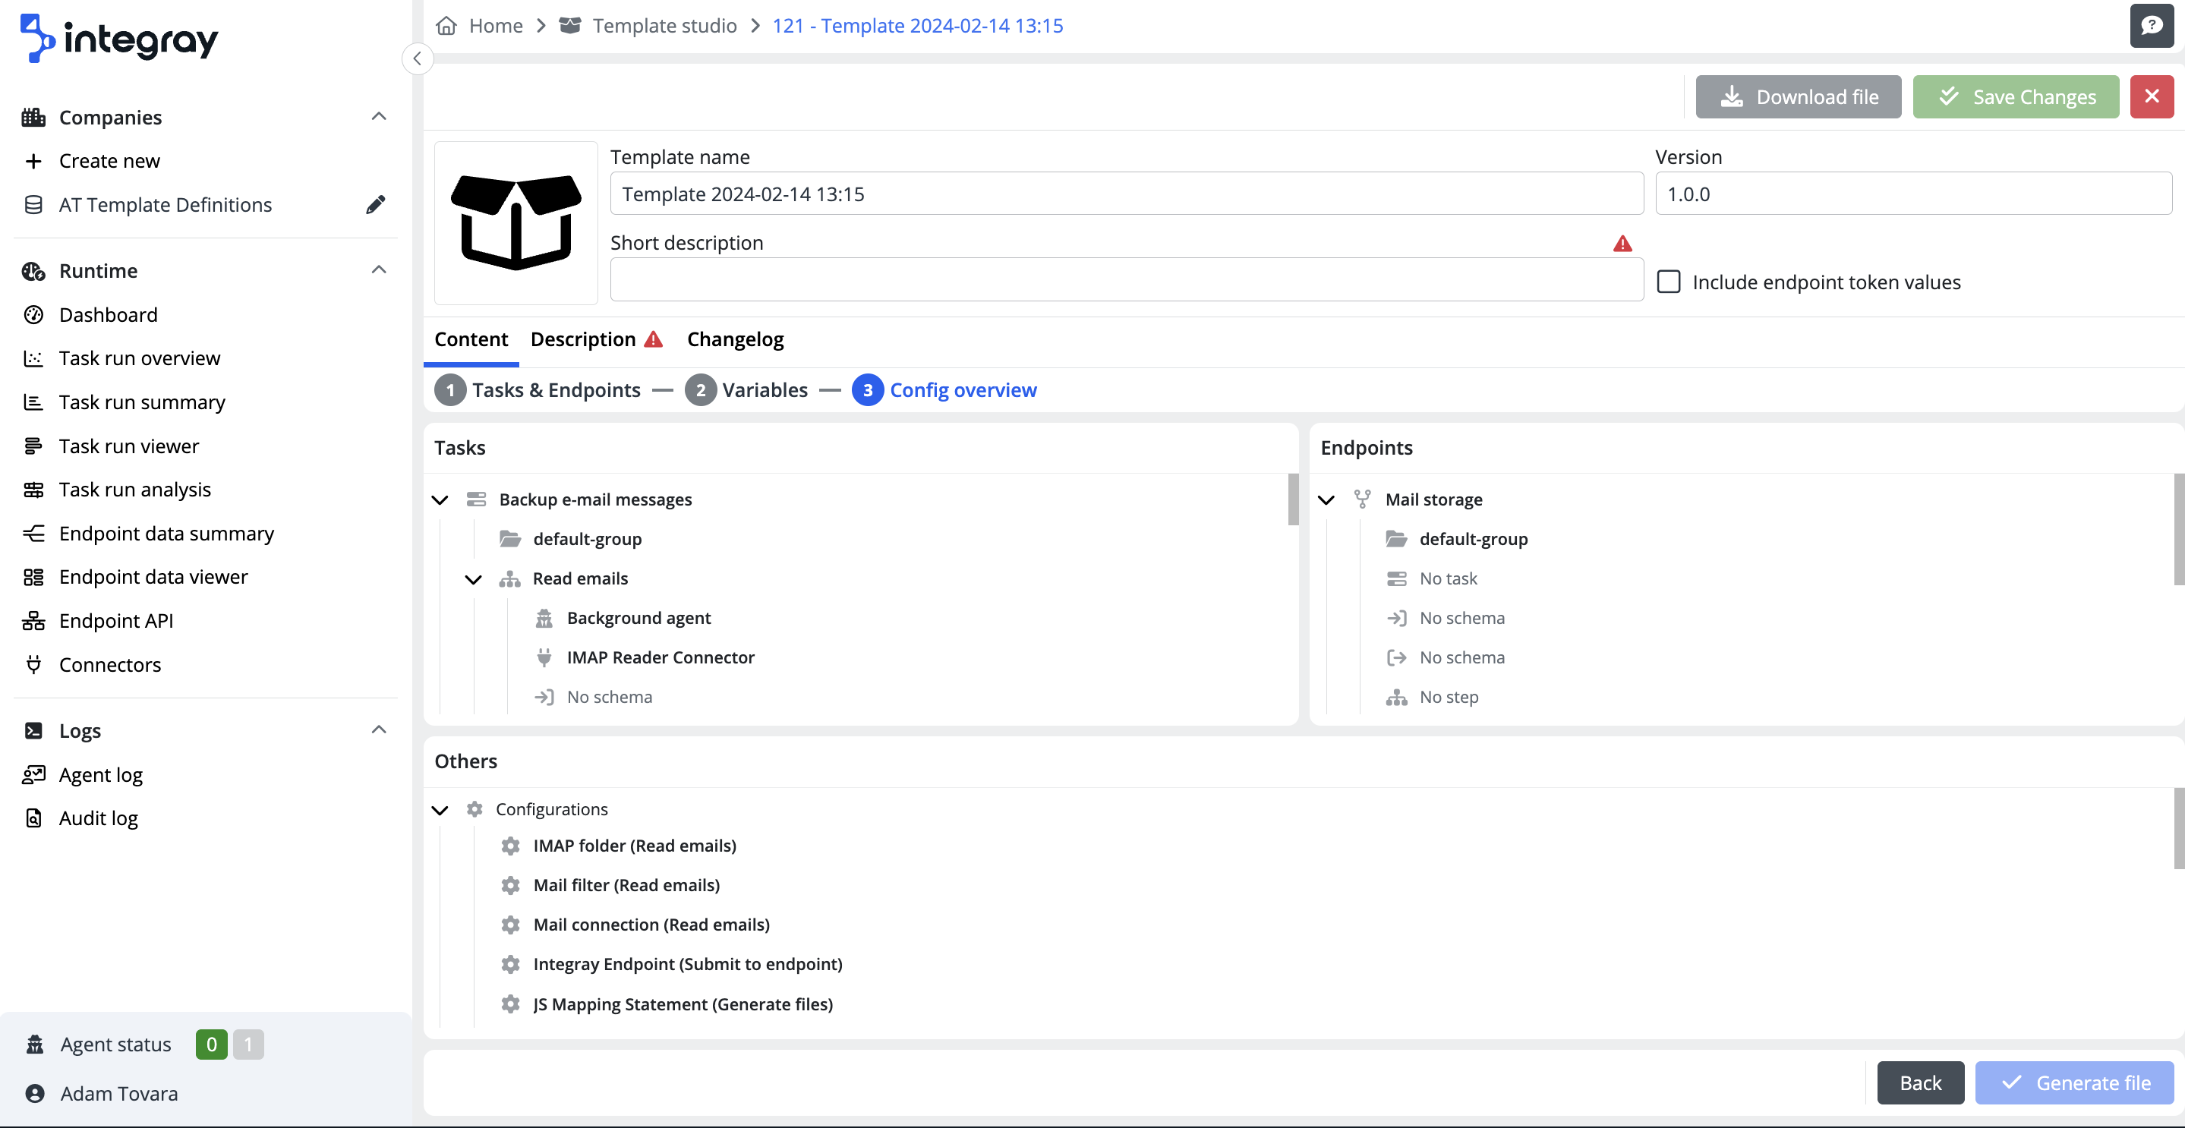Open Endpoint API in the sidebar
The width and height of the screenshot is (2185, 1128).
click(115, 620)
